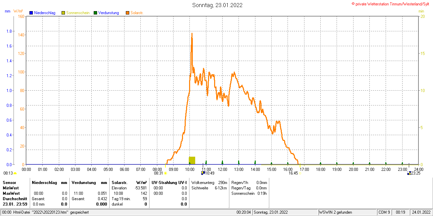Click the 00:19 status bar panel
Image resolution: width=433 pixels, height=216 pixels.
[x=401, y=212]
